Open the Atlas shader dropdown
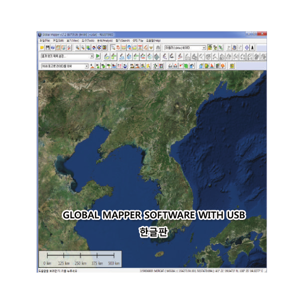 click(x=203, y=48)
